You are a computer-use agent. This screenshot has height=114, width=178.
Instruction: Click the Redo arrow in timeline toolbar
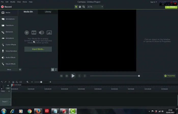(x=5, y=82)
